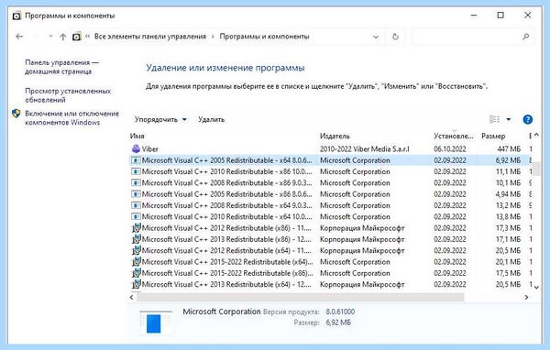Click the Control Panel icon in the address bar
The width and height of the screenshot is (550, 350).
(76, 37)
